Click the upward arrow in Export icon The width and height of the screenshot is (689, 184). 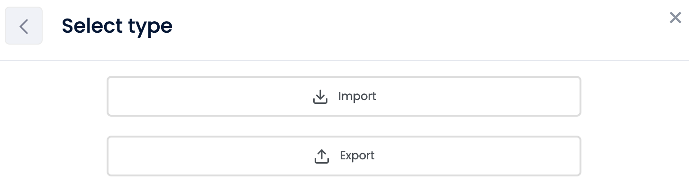322,154
